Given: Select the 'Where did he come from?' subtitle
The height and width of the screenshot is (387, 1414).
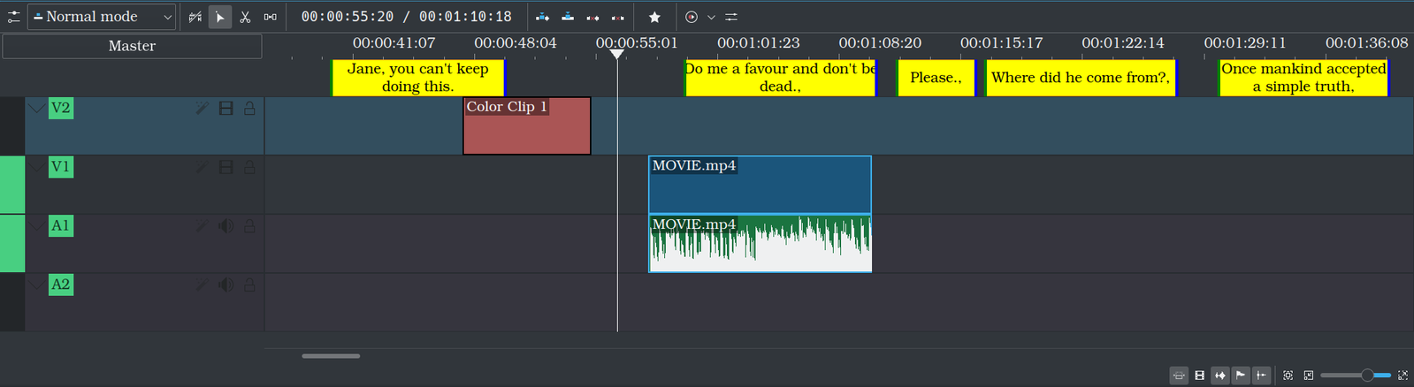Looking at the screenshot, I should tap(1080, 78).
